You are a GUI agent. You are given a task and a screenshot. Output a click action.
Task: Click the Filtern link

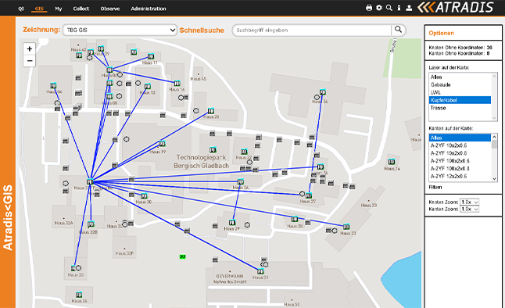[x=435, y=187]
